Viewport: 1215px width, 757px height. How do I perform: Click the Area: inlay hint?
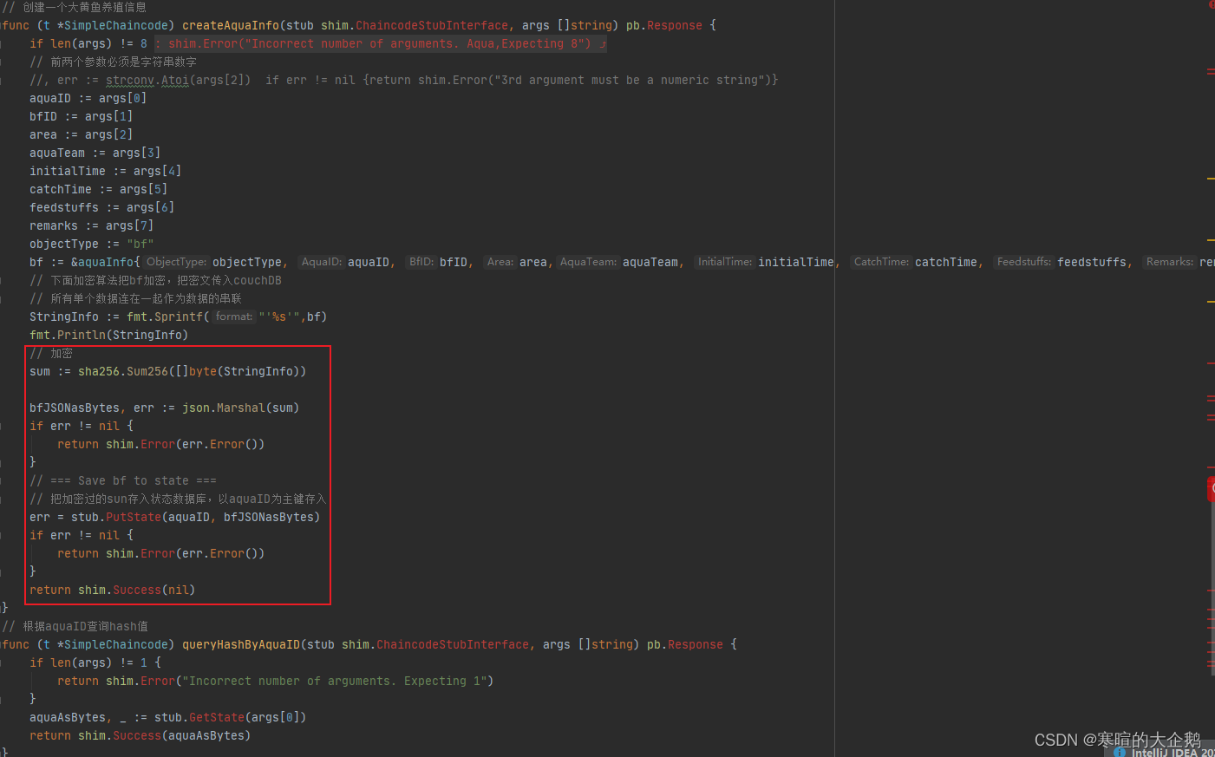click(x=500, y=262)
